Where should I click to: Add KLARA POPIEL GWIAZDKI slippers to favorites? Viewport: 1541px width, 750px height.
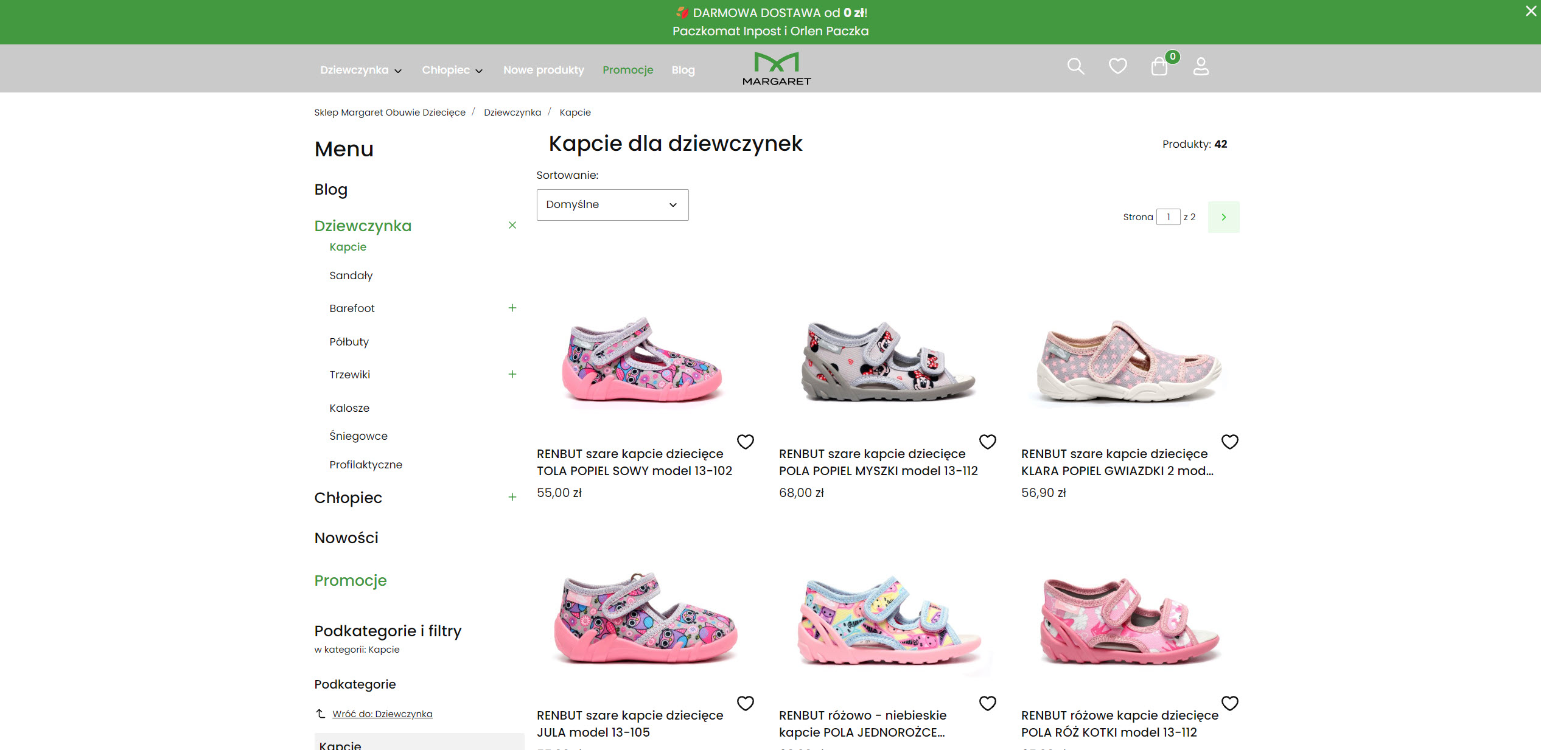click(x=1230, y=442)
